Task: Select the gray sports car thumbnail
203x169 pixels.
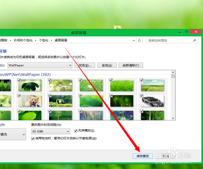Action: coord(152,101)
